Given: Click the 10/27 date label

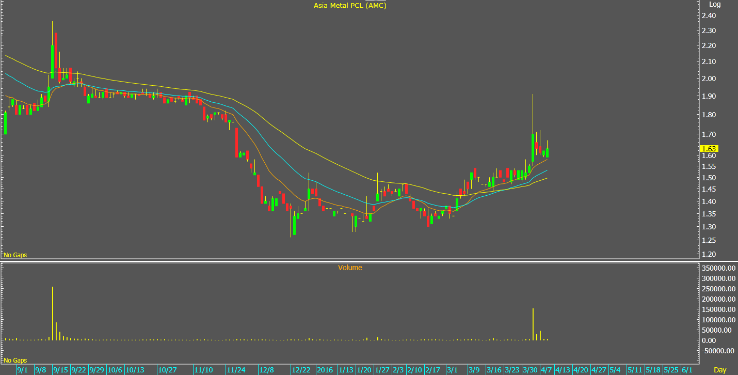Looking at the screenshot, I should (167, 370).
